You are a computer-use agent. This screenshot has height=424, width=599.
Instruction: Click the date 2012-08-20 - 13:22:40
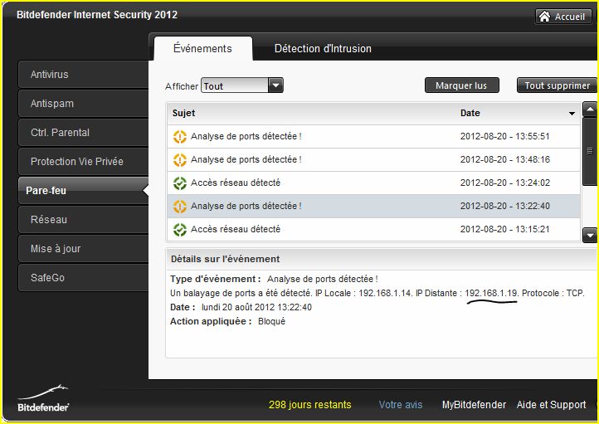tap(504, 207)
